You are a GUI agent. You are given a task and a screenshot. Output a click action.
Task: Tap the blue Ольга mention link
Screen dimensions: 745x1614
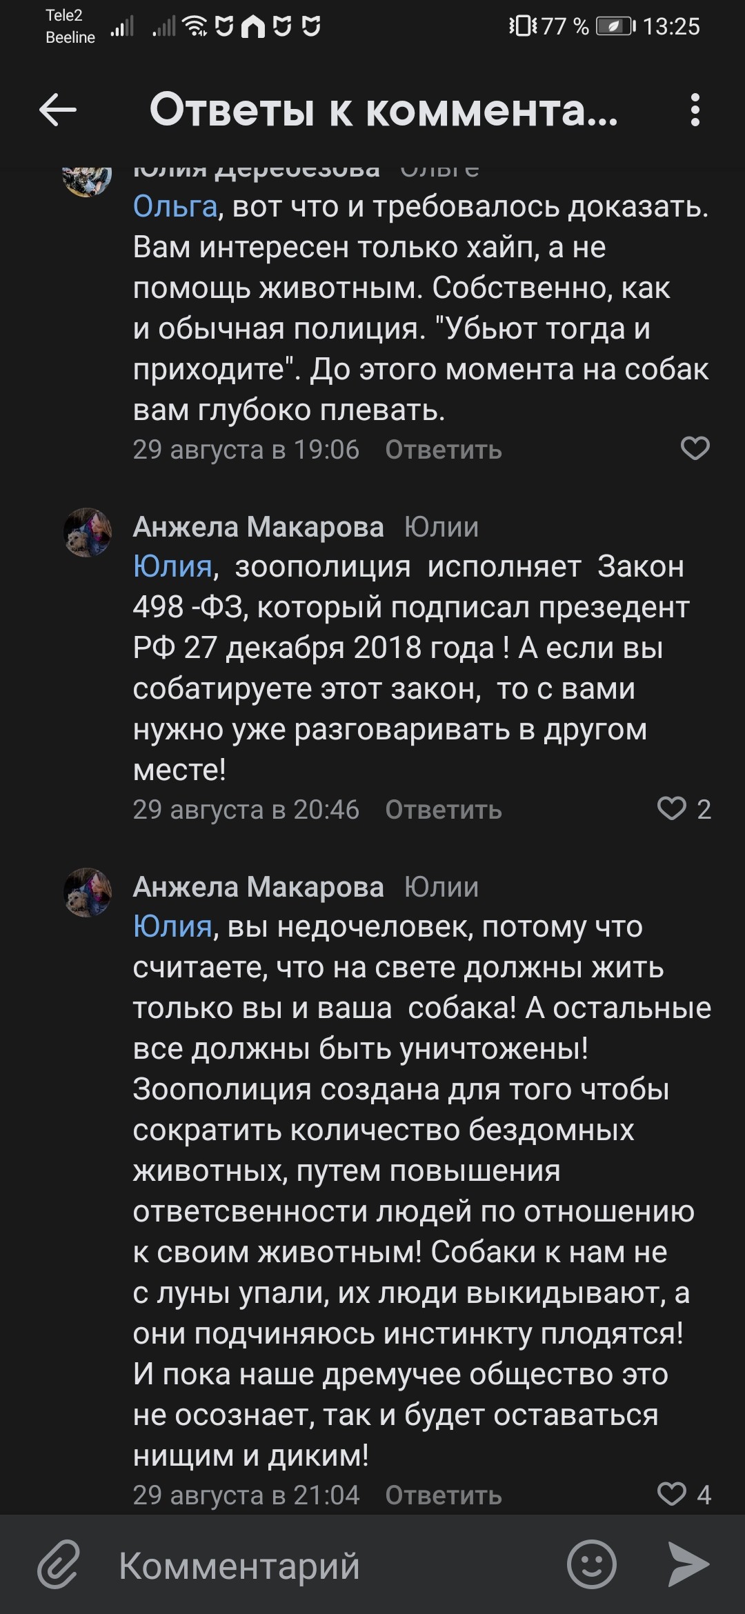click(175, 206)
